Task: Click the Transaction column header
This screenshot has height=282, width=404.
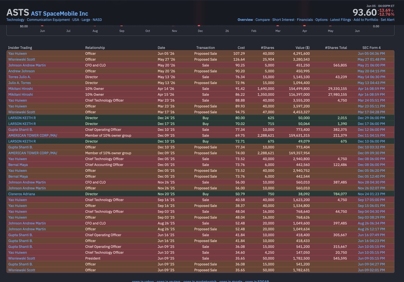Action: (x=205, y=48)
